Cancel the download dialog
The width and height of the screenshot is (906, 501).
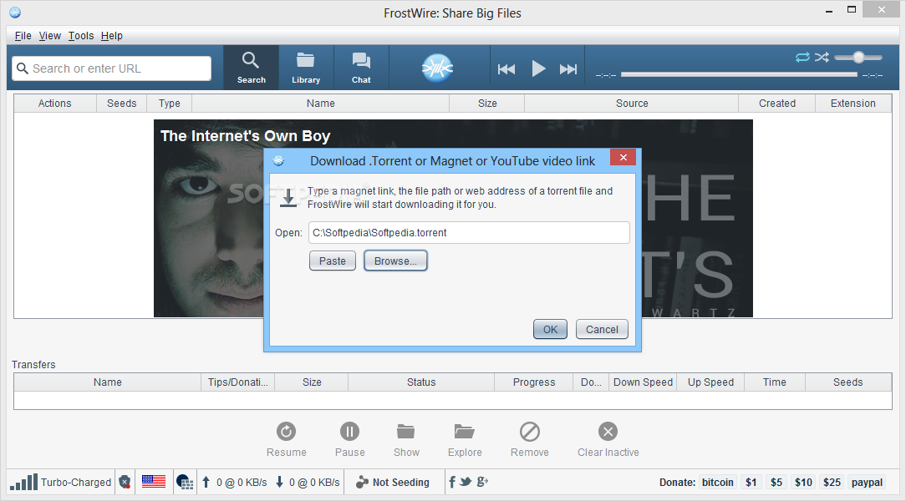602,330
